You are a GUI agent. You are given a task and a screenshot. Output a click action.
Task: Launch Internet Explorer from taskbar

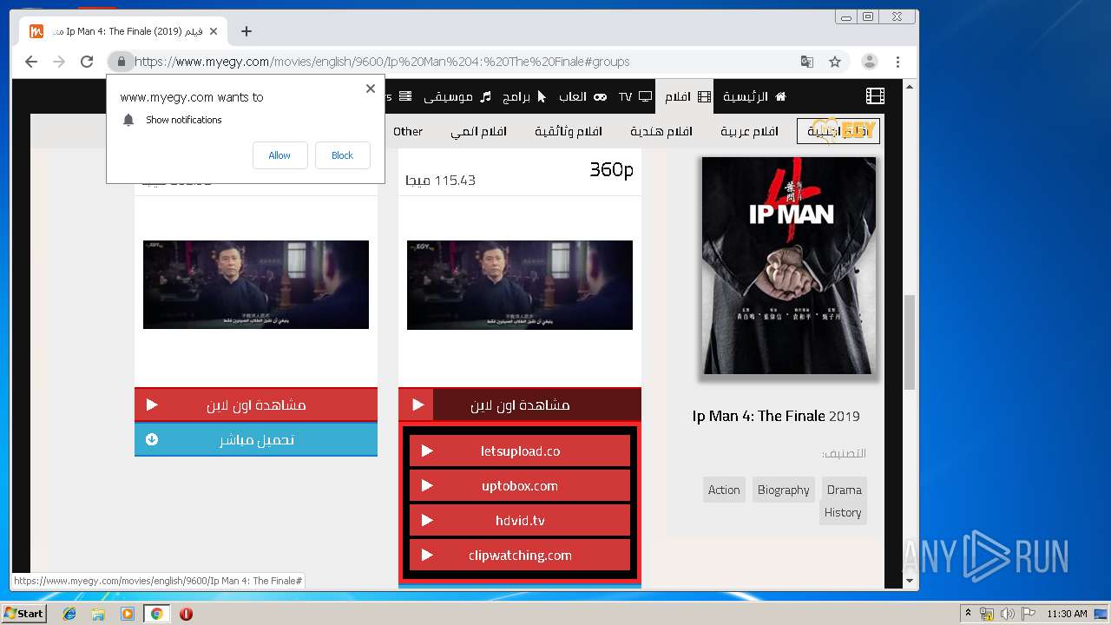coord(69,614)
